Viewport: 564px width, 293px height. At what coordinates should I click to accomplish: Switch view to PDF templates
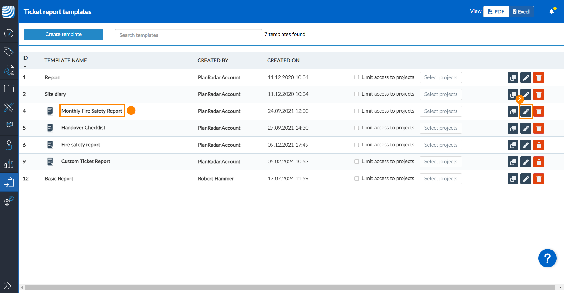tap(496, 12)
